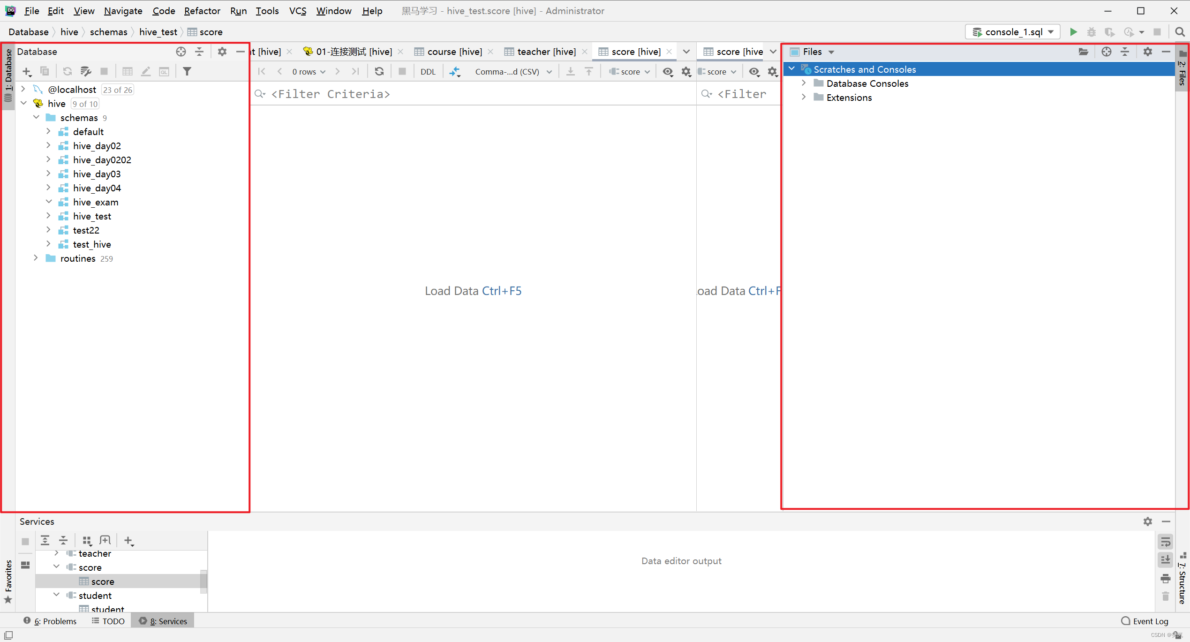Viewport: 1190px width, 642px height.
Task: Open the Navigate menu
Action: [123, 11]
